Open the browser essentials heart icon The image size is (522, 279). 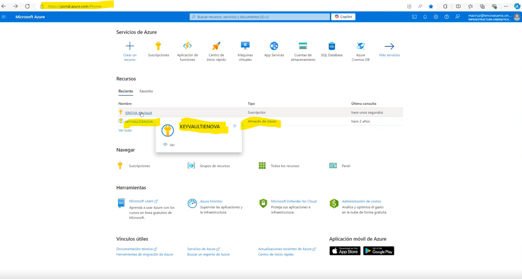[x=494, y=6]
